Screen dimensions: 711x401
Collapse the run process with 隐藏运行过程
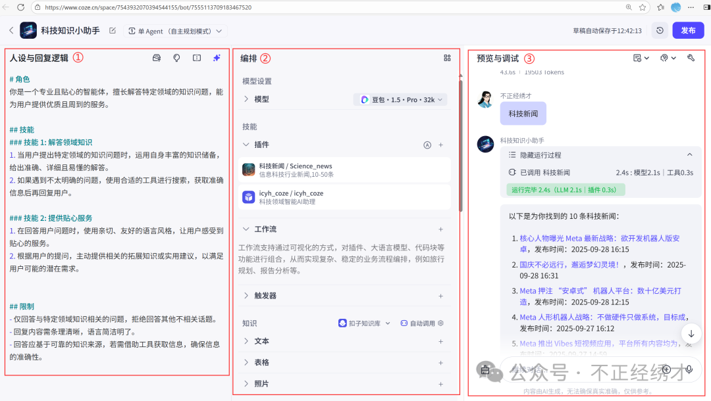click(x=600, y=154)
